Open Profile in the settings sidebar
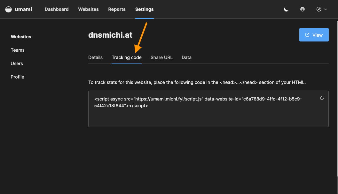This screenshot has width=338, height=194. (x=18, y=77)
